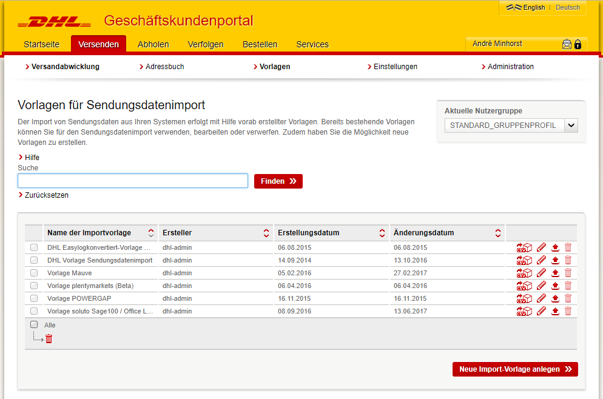
Task: Click the Vorlage Mauve template name
Action: (x=70, y=273)
